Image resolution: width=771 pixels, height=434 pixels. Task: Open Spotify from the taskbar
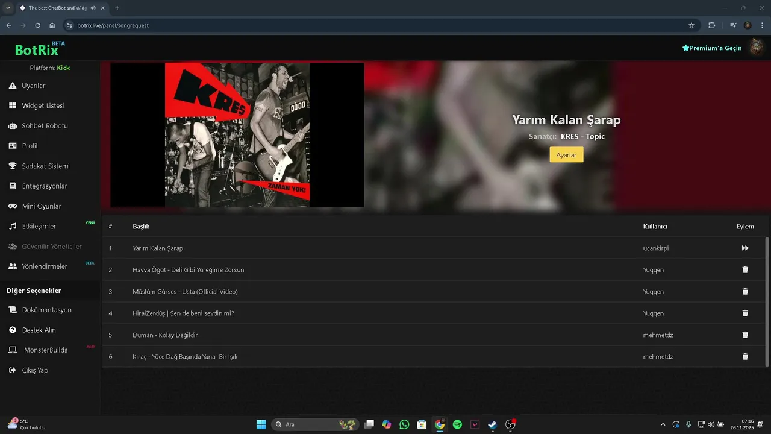tap(457, 424)
